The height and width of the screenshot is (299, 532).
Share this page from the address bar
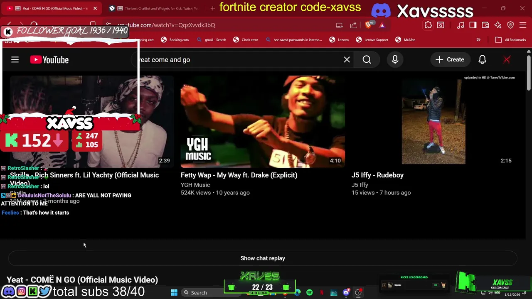point(353,25)
